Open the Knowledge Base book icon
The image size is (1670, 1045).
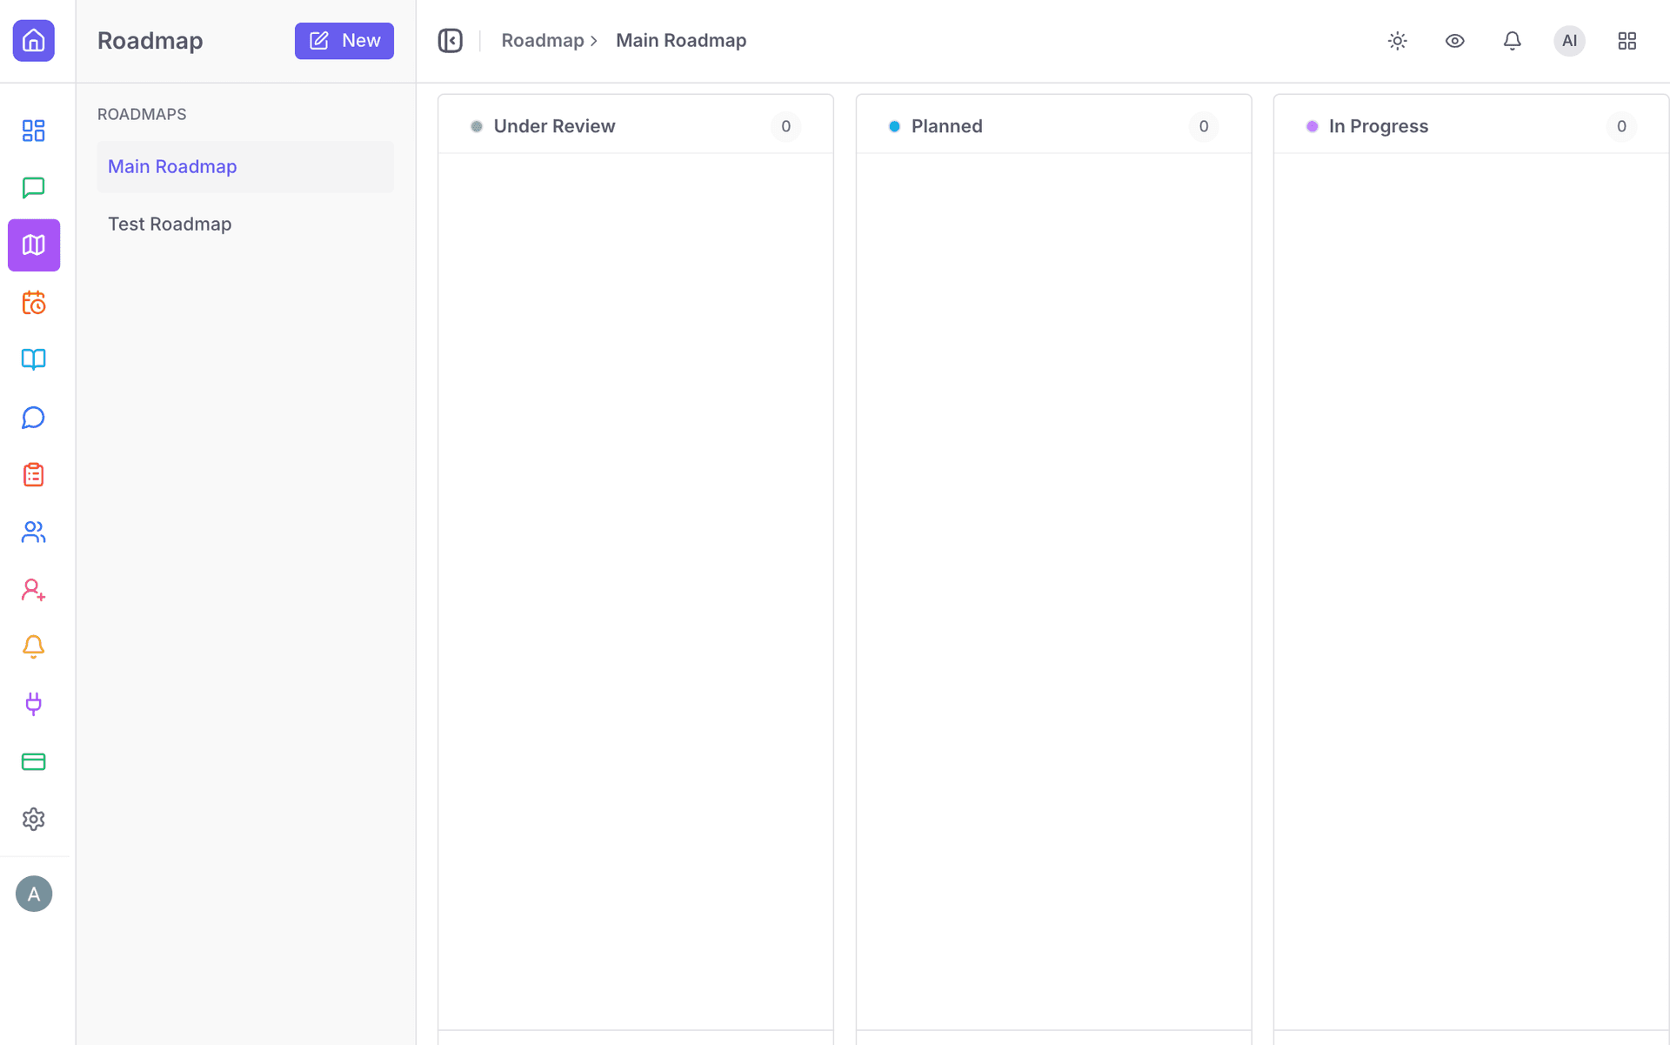click(x=33, y=359)
